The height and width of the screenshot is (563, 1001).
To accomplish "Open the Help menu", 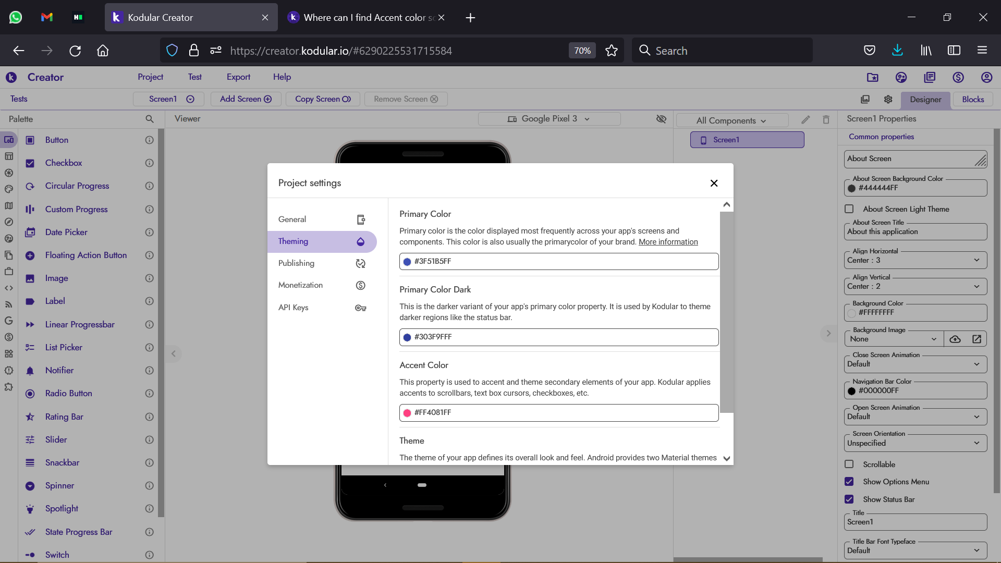I will point(282,77).
